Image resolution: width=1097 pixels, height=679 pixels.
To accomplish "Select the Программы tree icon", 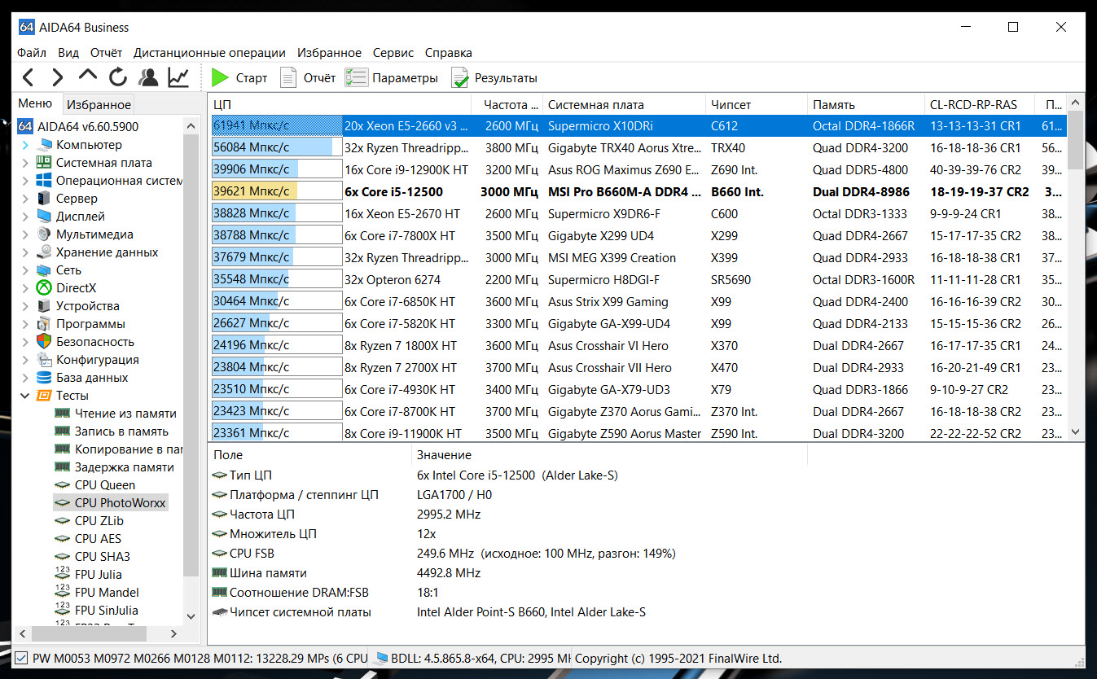I will point(44,324).
